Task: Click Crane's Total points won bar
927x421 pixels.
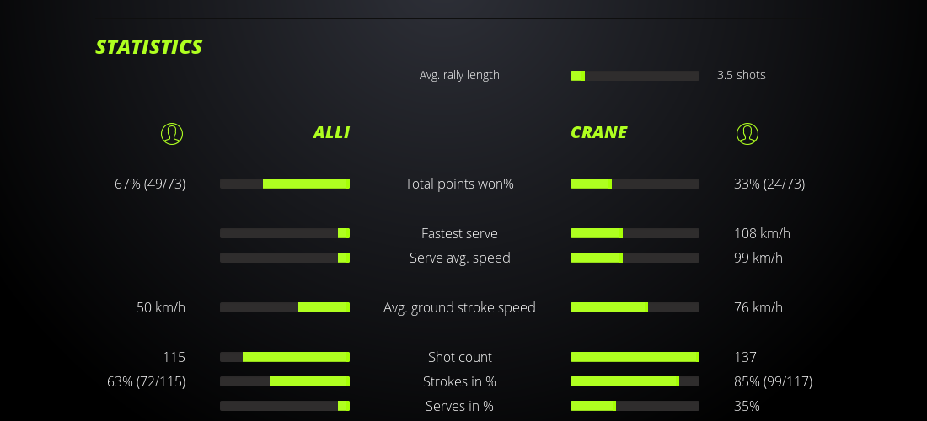Action: tap(635, 184)
